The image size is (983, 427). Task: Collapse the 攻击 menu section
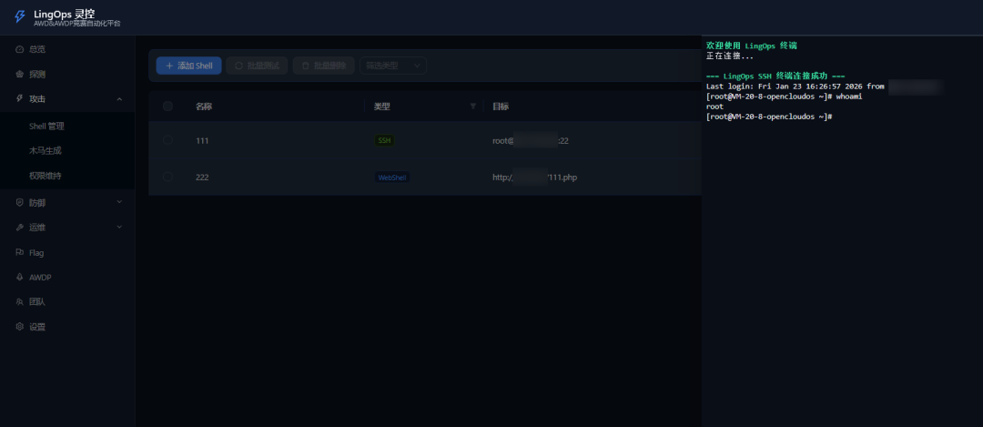point(119,98)
